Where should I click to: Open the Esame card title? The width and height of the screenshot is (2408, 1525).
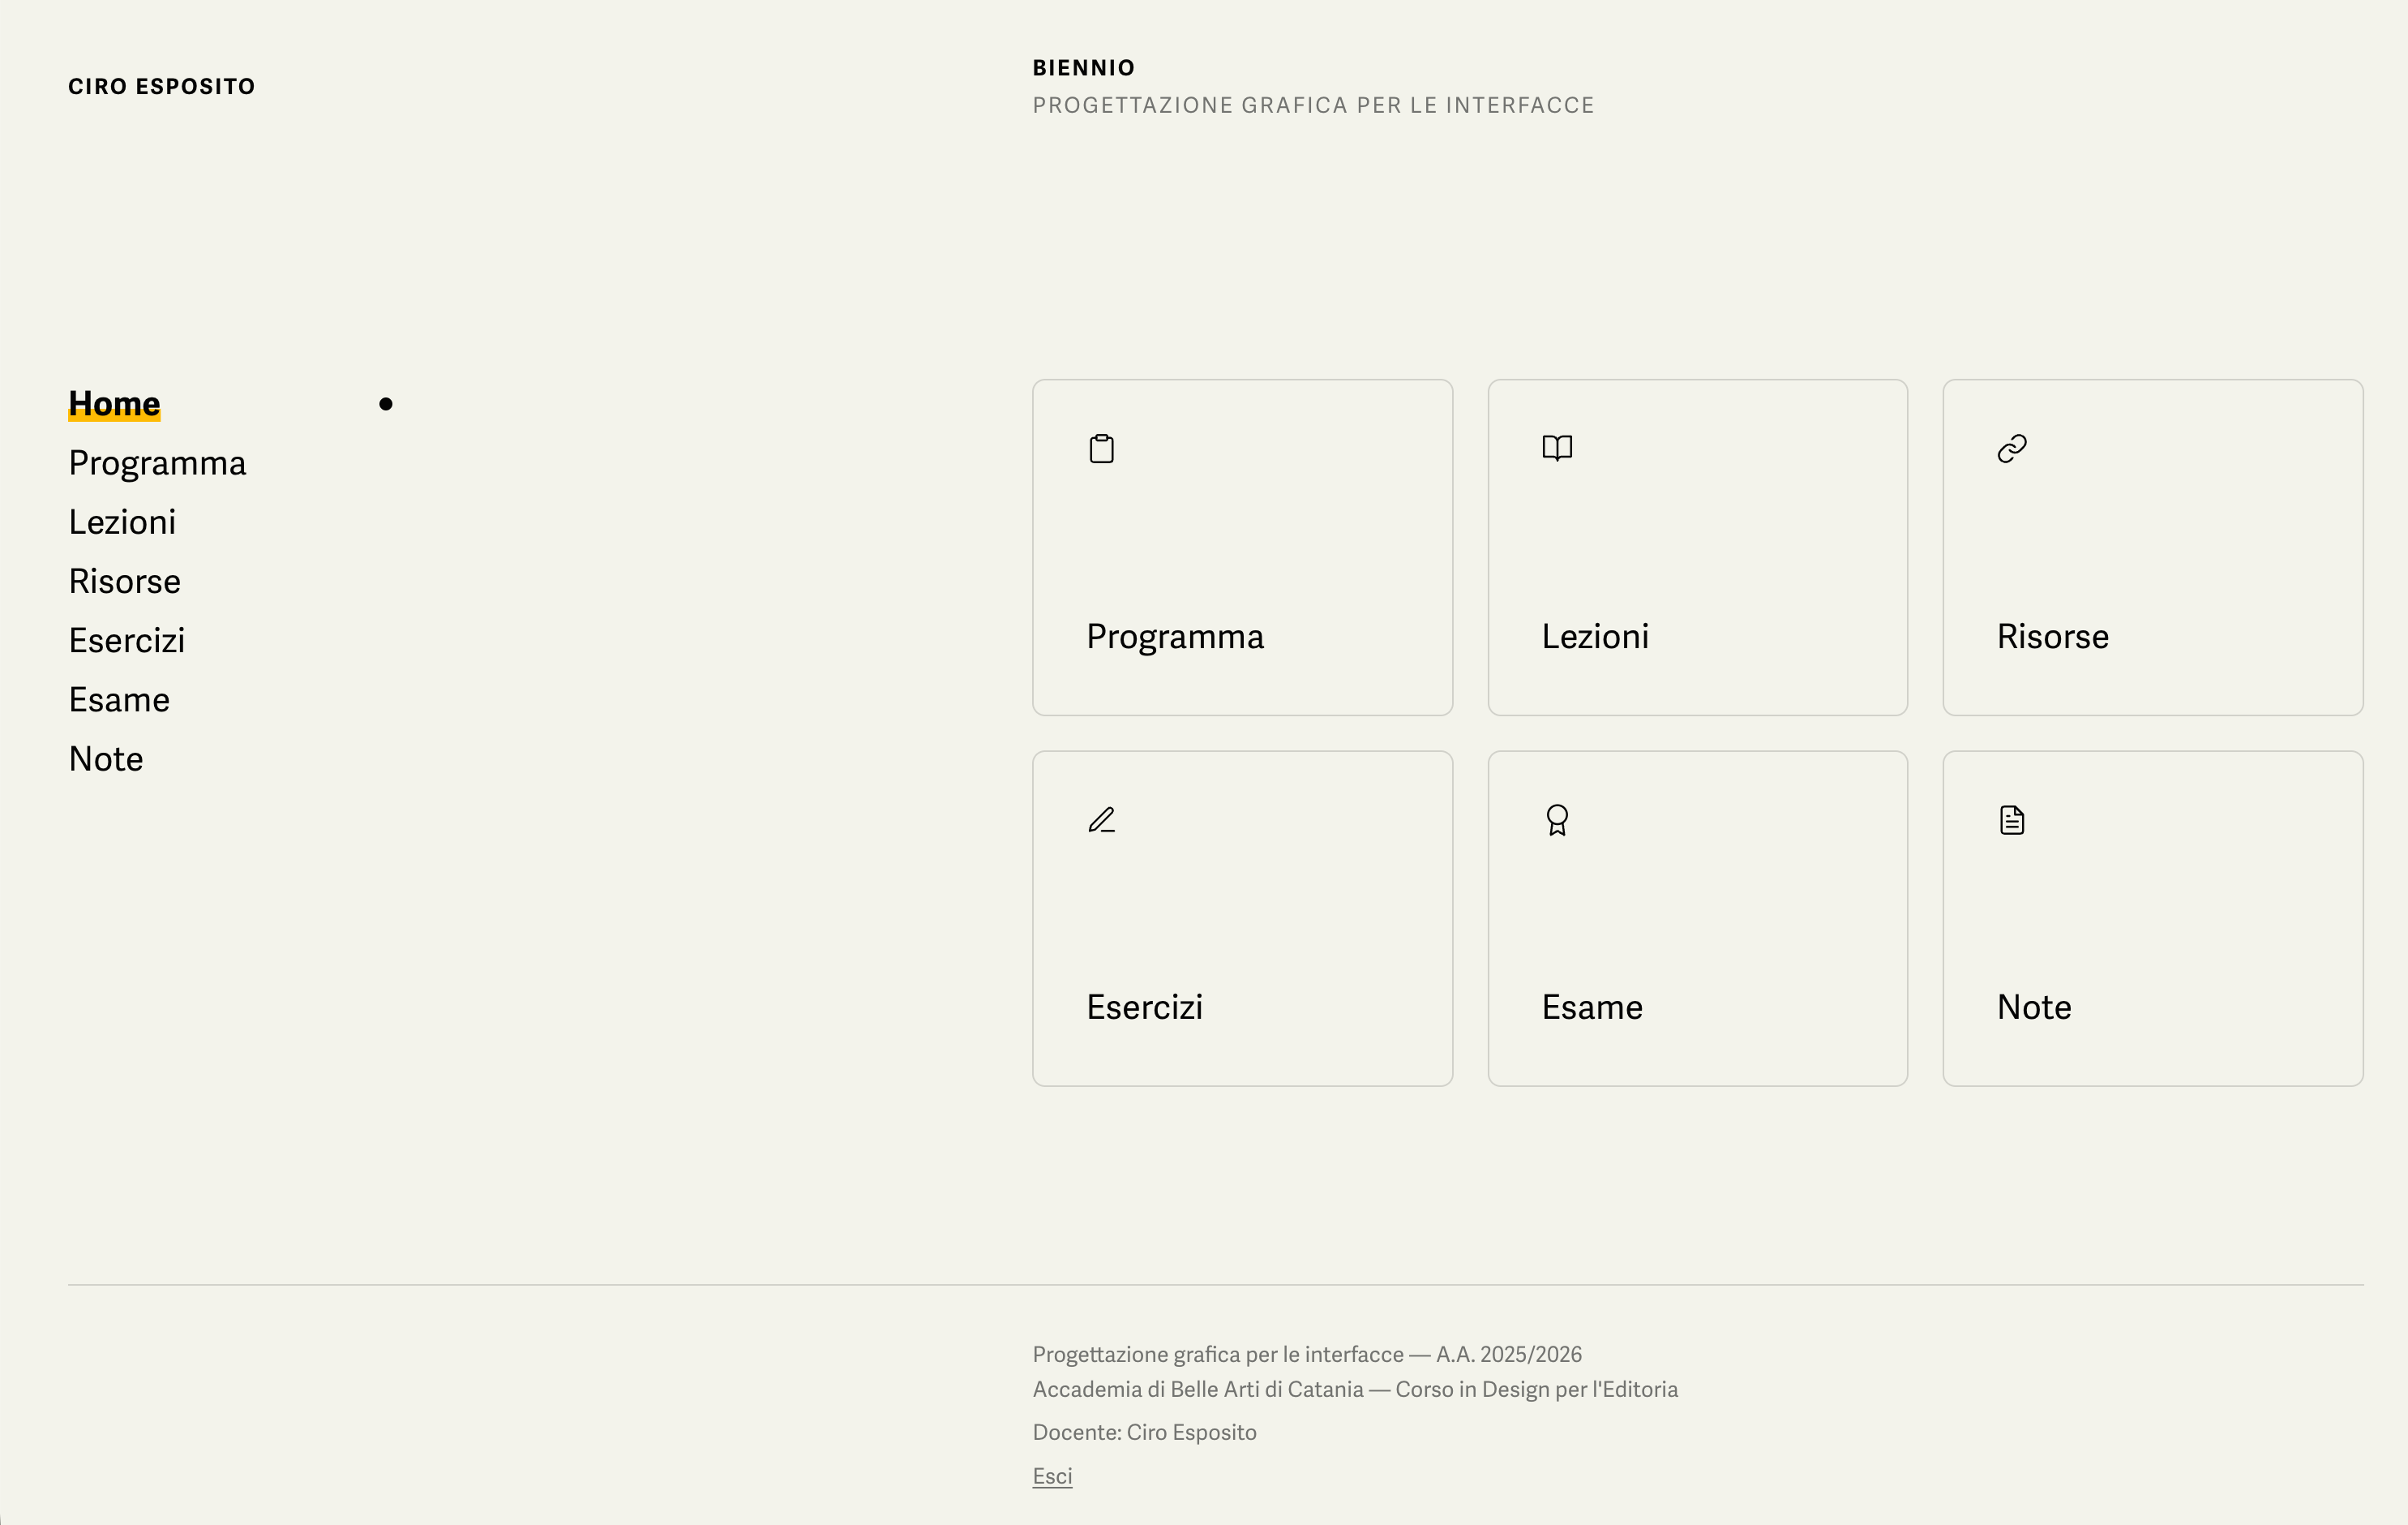[1592, 1007]
